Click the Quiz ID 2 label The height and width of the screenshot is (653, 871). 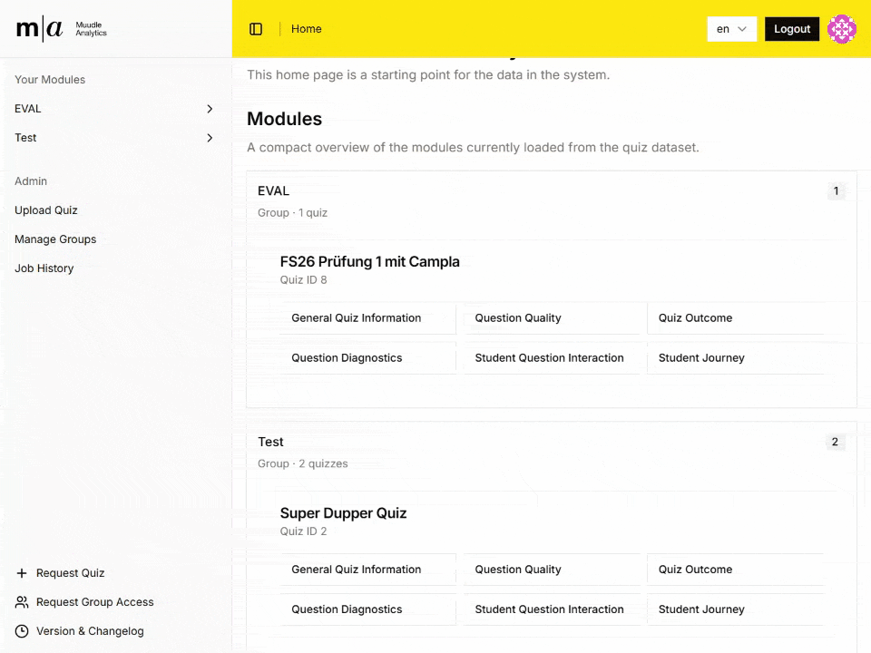pos(303,531)
